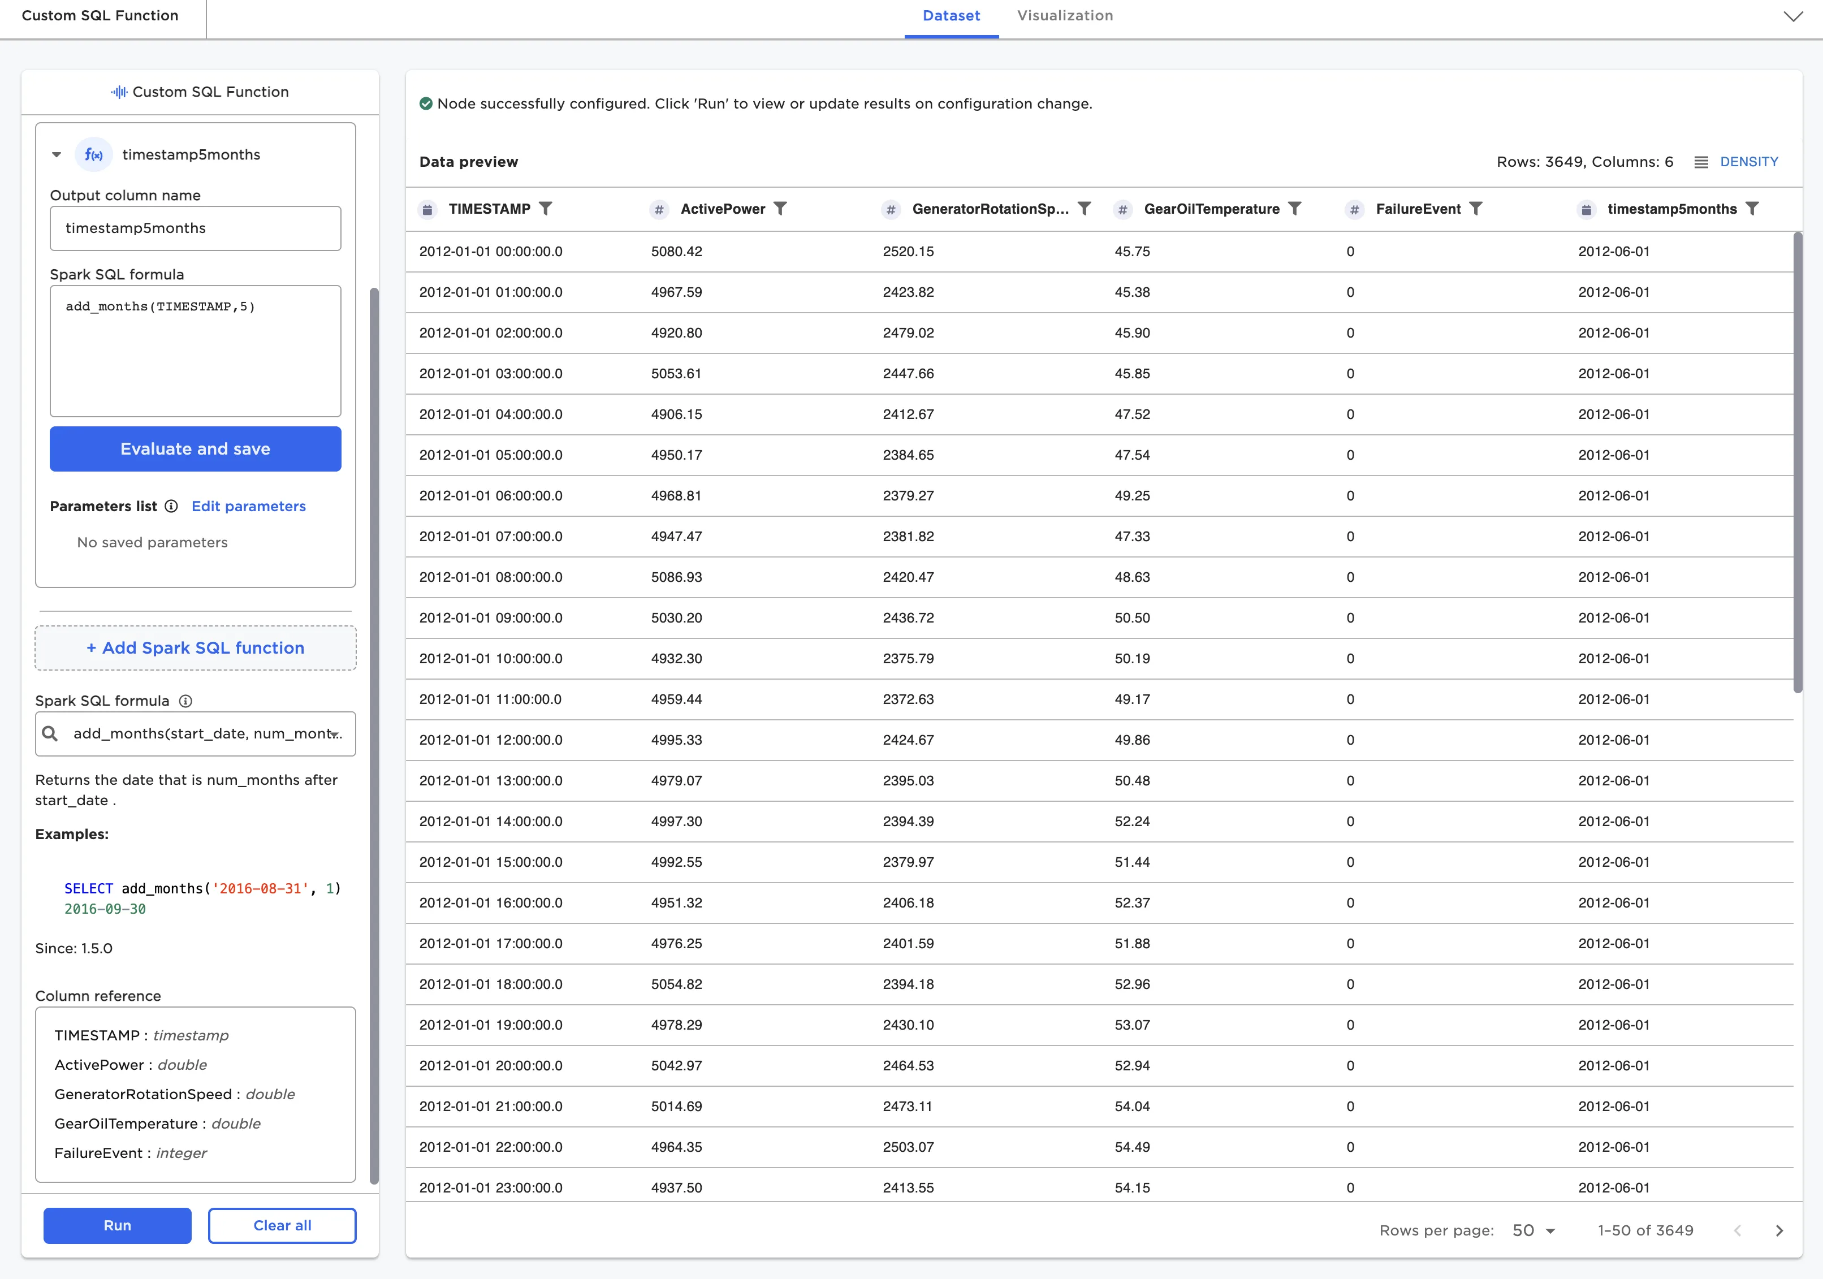Viewport: 1823px width, 1279px height.
Task: Switch to the Visualization tab
Action: (x=1065, y=16)
